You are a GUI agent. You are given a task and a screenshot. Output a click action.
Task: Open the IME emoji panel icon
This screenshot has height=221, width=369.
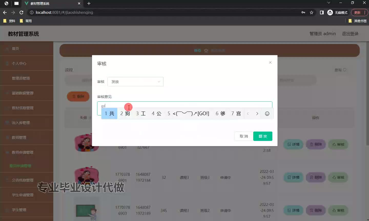point(267,114)
